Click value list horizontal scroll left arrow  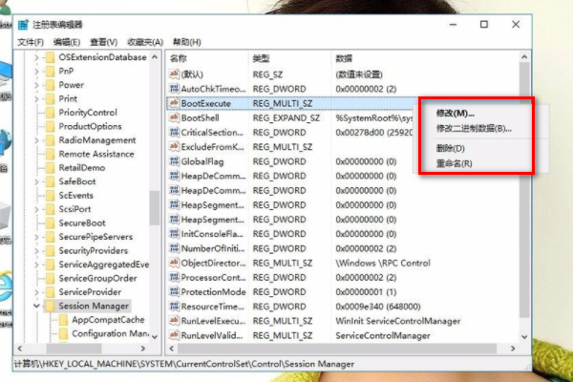172,349
